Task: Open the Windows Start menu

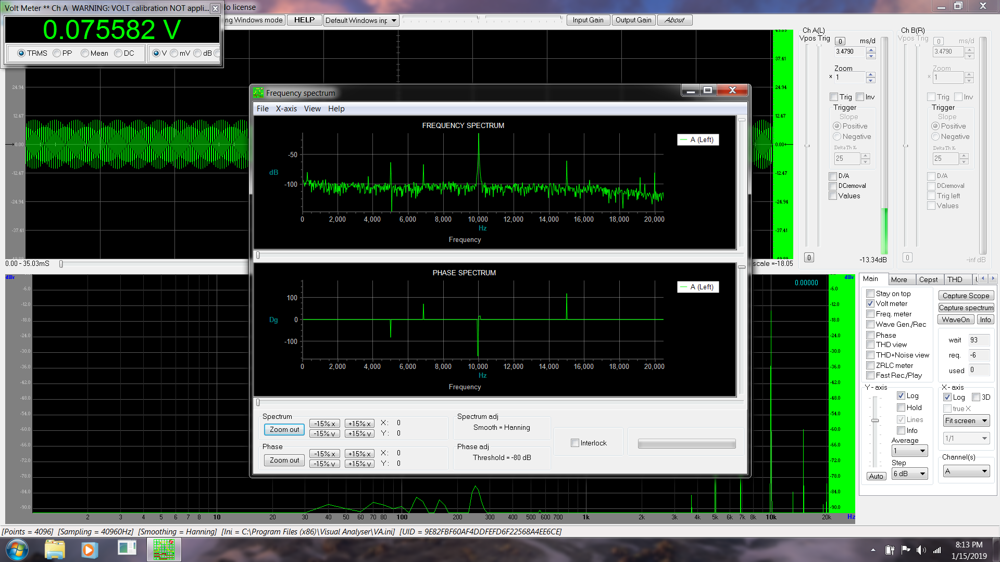Action: (x=17, y=550)
